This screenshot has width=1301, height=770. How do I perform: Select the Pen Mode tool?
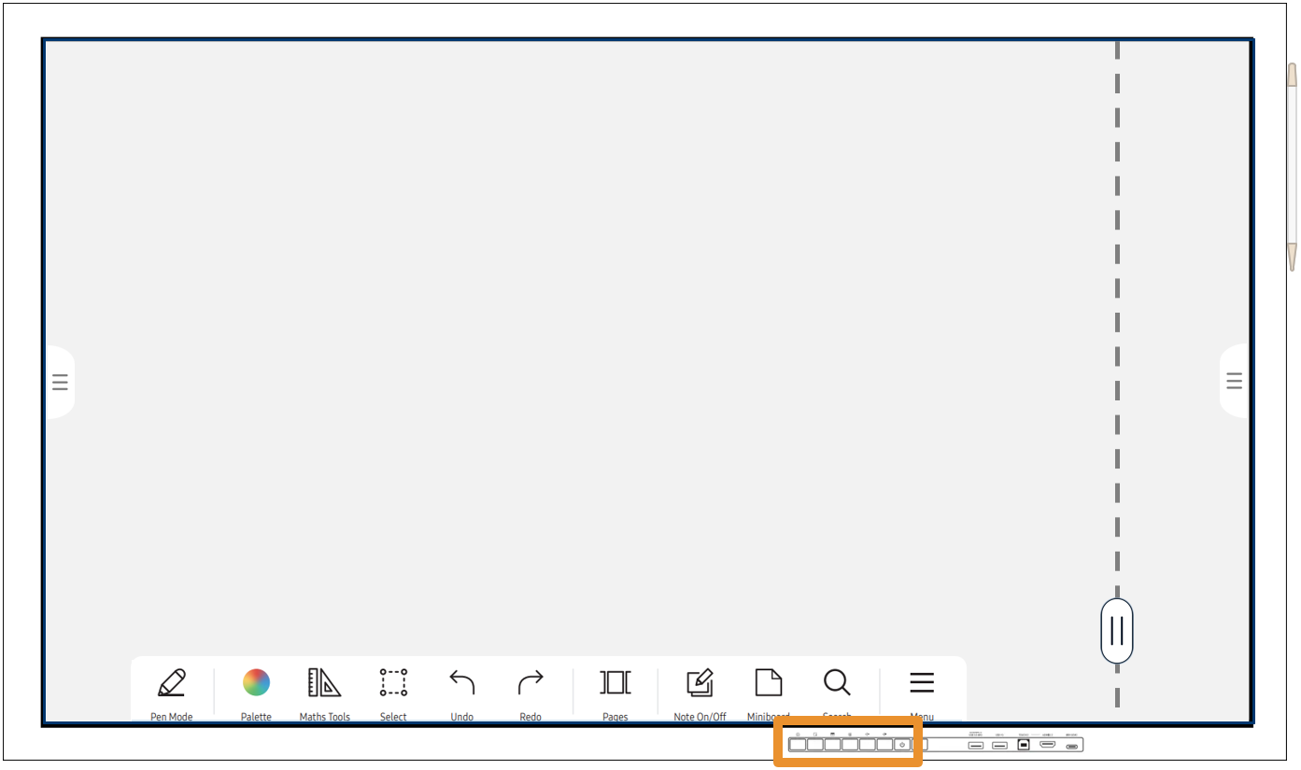171,683
